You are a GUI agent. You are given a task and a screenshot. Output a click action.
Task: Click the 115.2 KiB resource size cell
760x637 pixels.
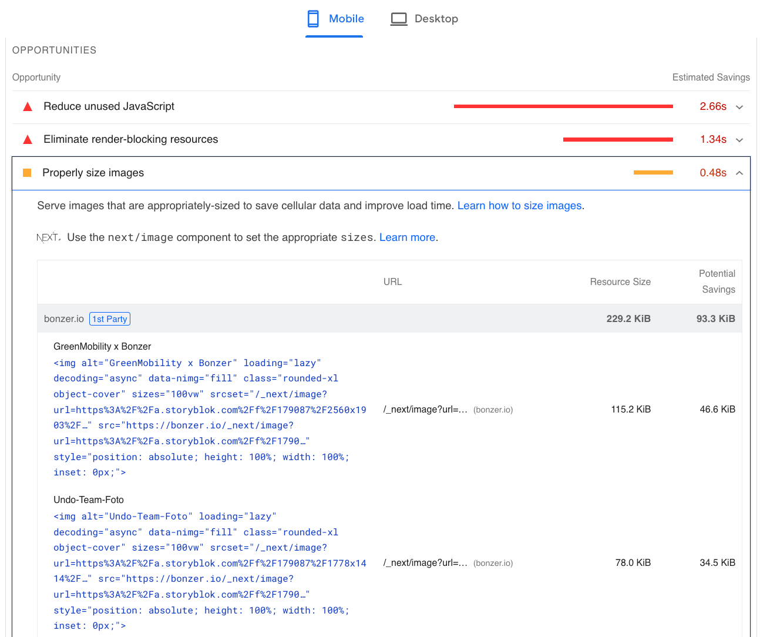(x=631, y=410)
